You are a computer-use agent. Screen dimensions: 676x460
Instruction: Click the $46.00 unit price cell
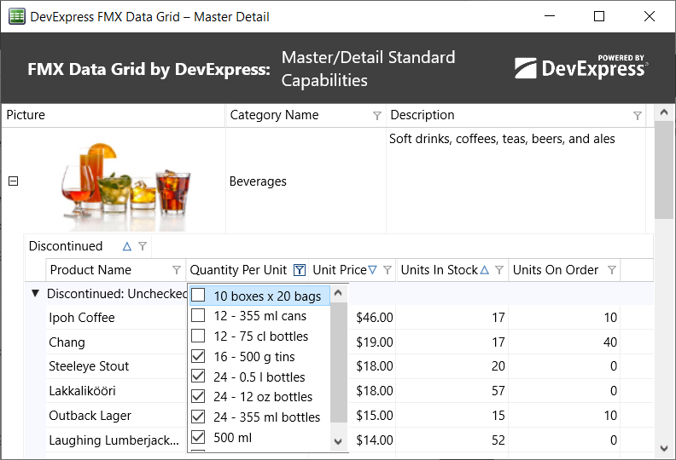[x=374, y=318]
